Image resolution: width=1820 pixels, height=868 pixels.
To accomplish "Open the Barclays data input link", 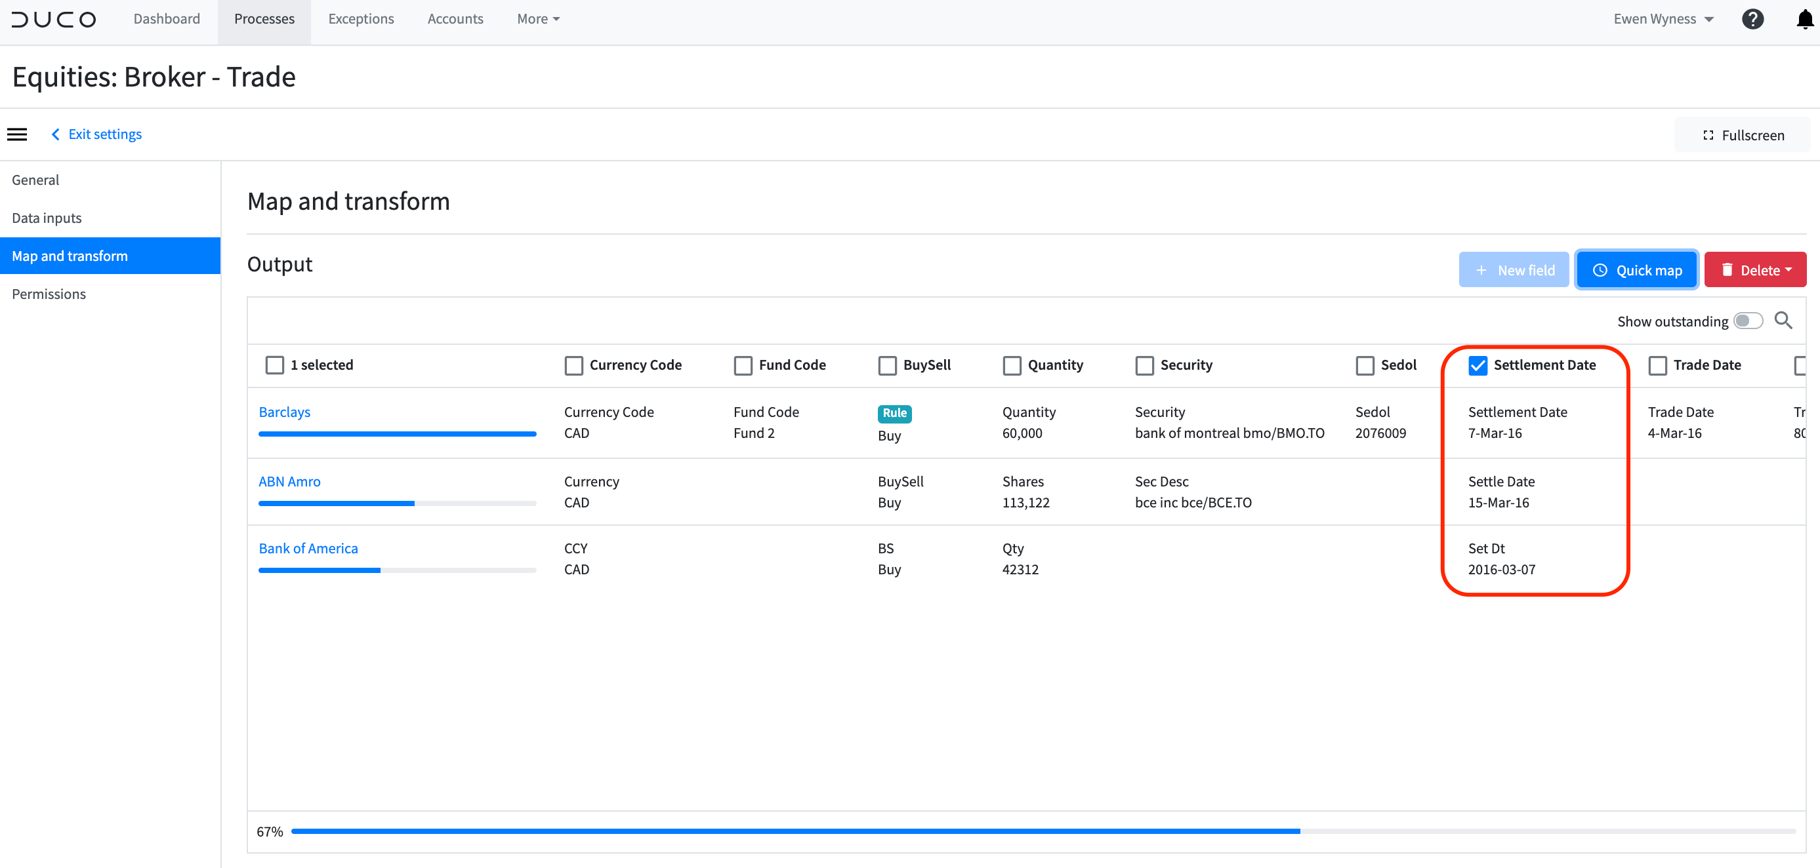I will 284,412.
